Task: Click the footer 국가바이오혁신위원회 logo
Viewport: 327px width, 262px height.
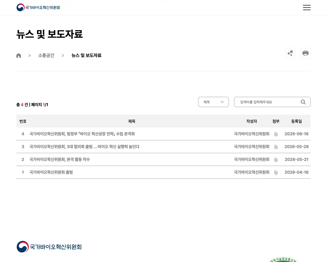Action: (49, 247)
